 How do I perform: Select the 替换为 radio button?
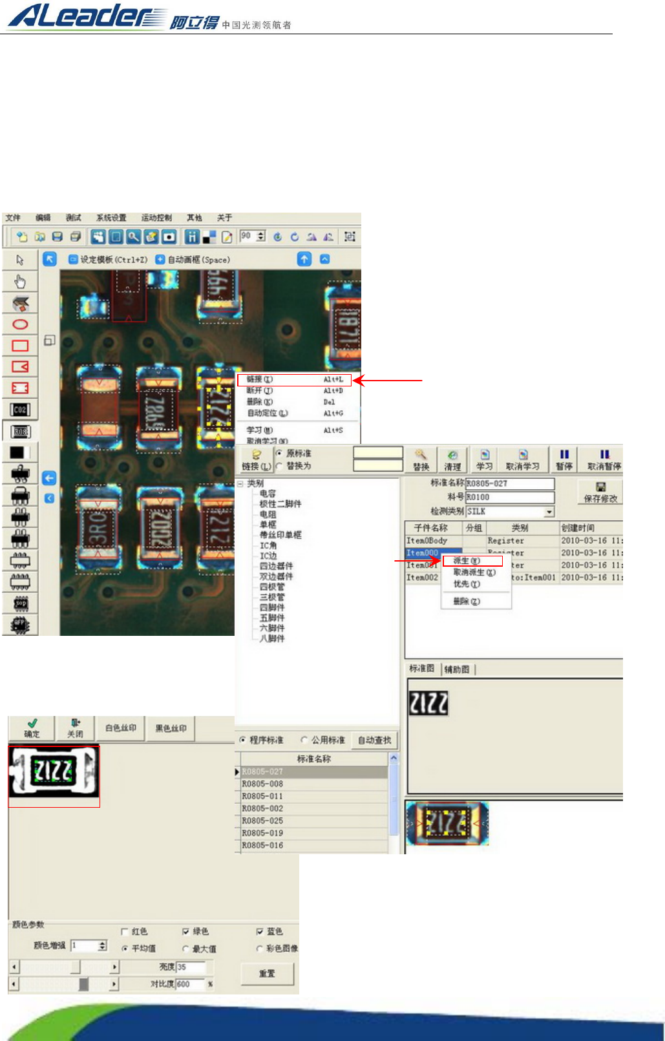point(279,465)
